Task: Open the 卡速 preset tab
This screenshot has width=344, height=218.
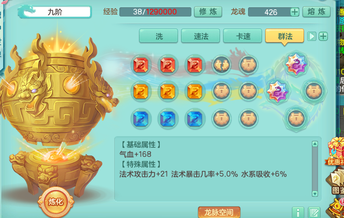Action: [243, 36]
